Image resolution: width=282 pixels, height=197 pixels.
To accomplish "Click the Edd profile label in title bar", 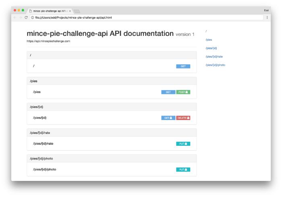I will pyautogui.click(x=266, y=10).
